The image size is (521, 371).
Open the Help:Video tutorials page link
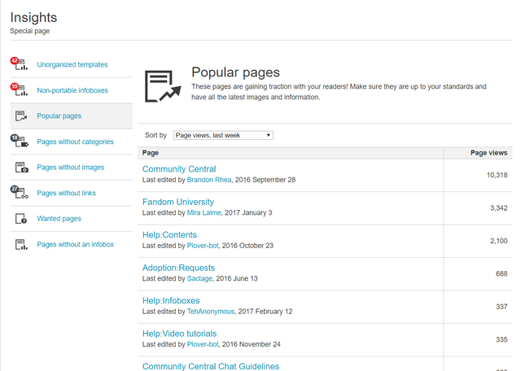[x=179, y=334]
